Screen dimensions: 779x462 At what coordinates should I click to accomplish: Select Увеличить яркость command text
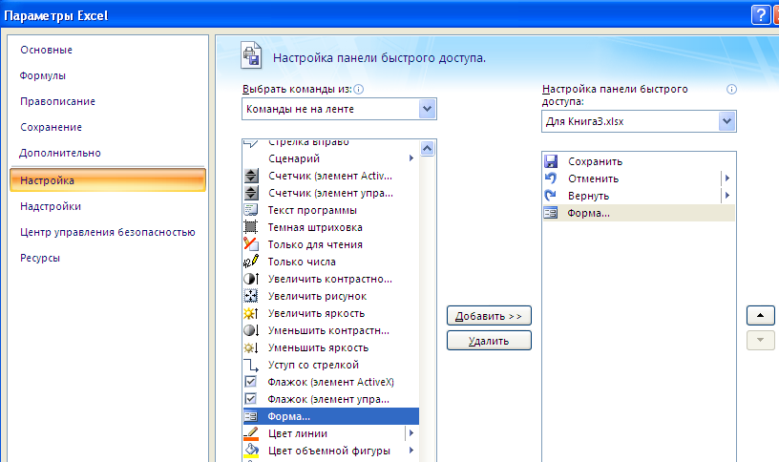[317, 313]
